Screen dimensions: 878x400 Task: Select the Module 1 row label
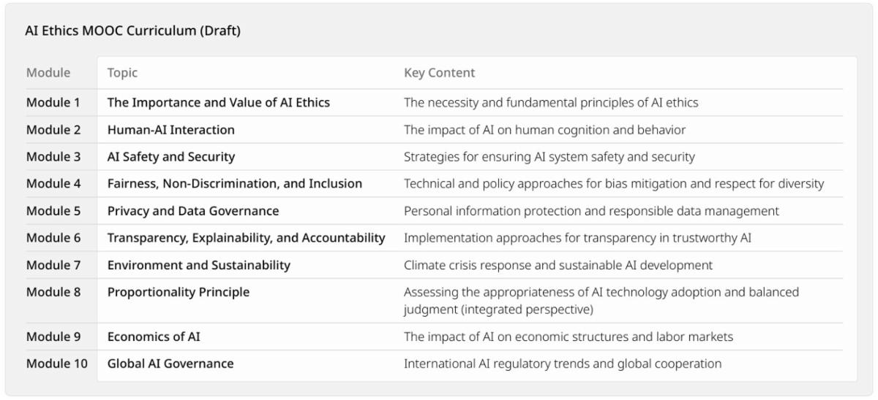point(53,103)
